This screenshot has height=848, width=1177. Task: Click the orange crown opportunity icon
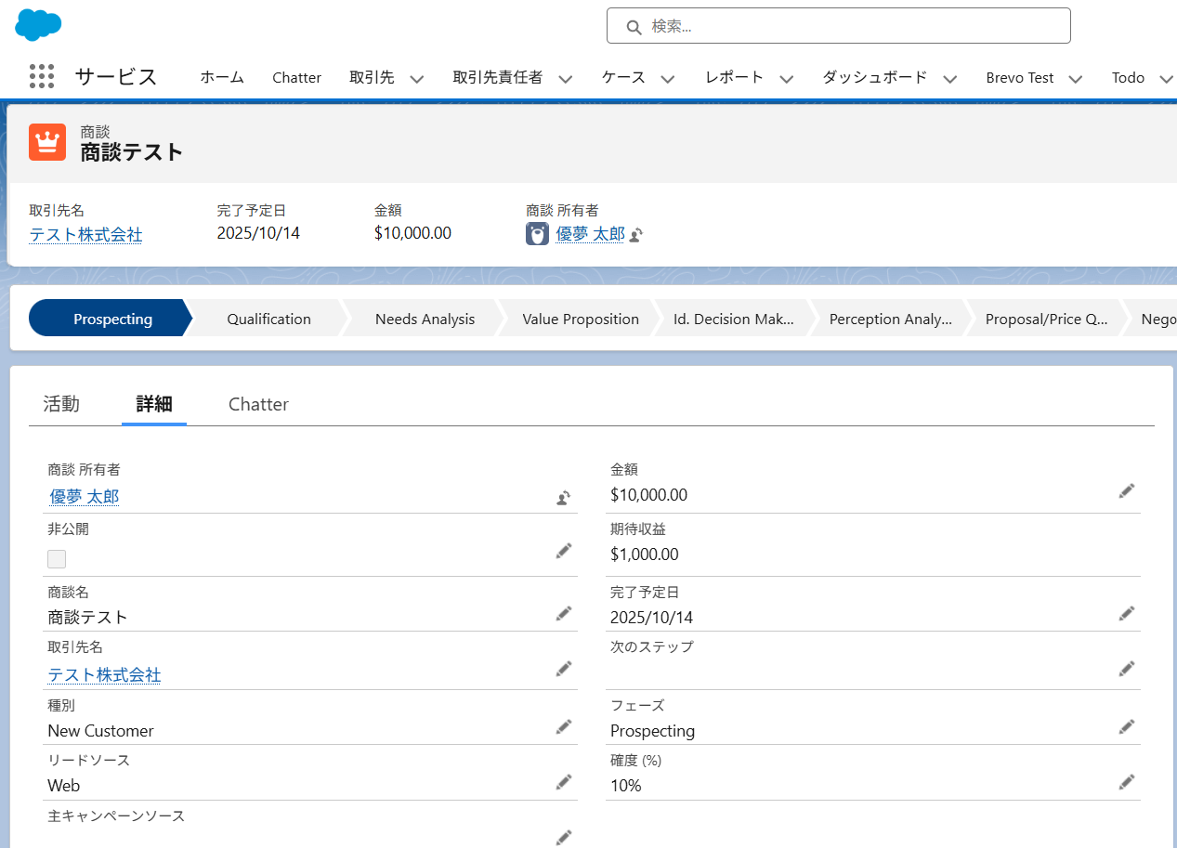point(47,142)
